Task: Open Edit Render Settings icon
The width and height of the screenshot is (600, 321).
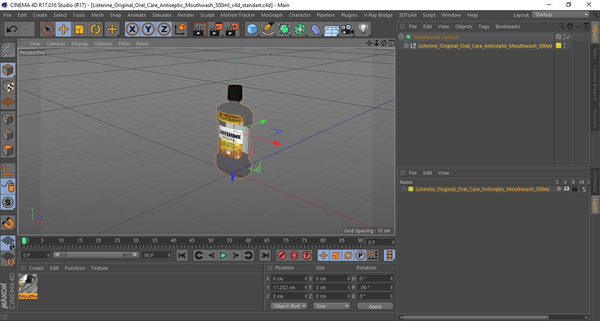Action: 232,30
